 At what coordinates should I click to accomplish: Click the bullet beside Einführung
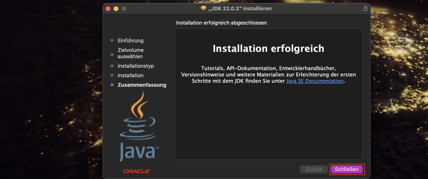click(112, 40)
